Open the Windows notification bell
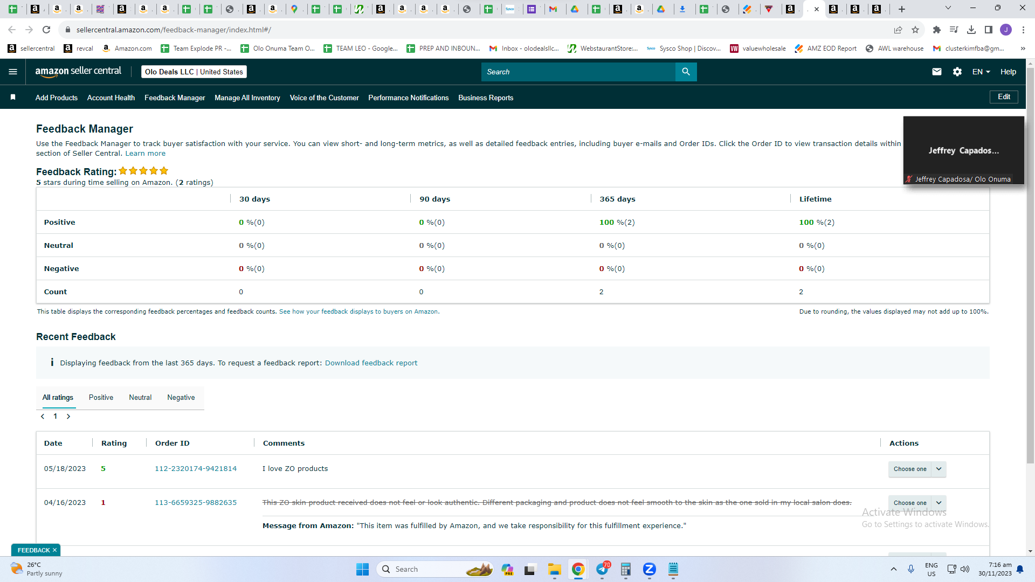The image size is (1035, 582). (1020, 569)
